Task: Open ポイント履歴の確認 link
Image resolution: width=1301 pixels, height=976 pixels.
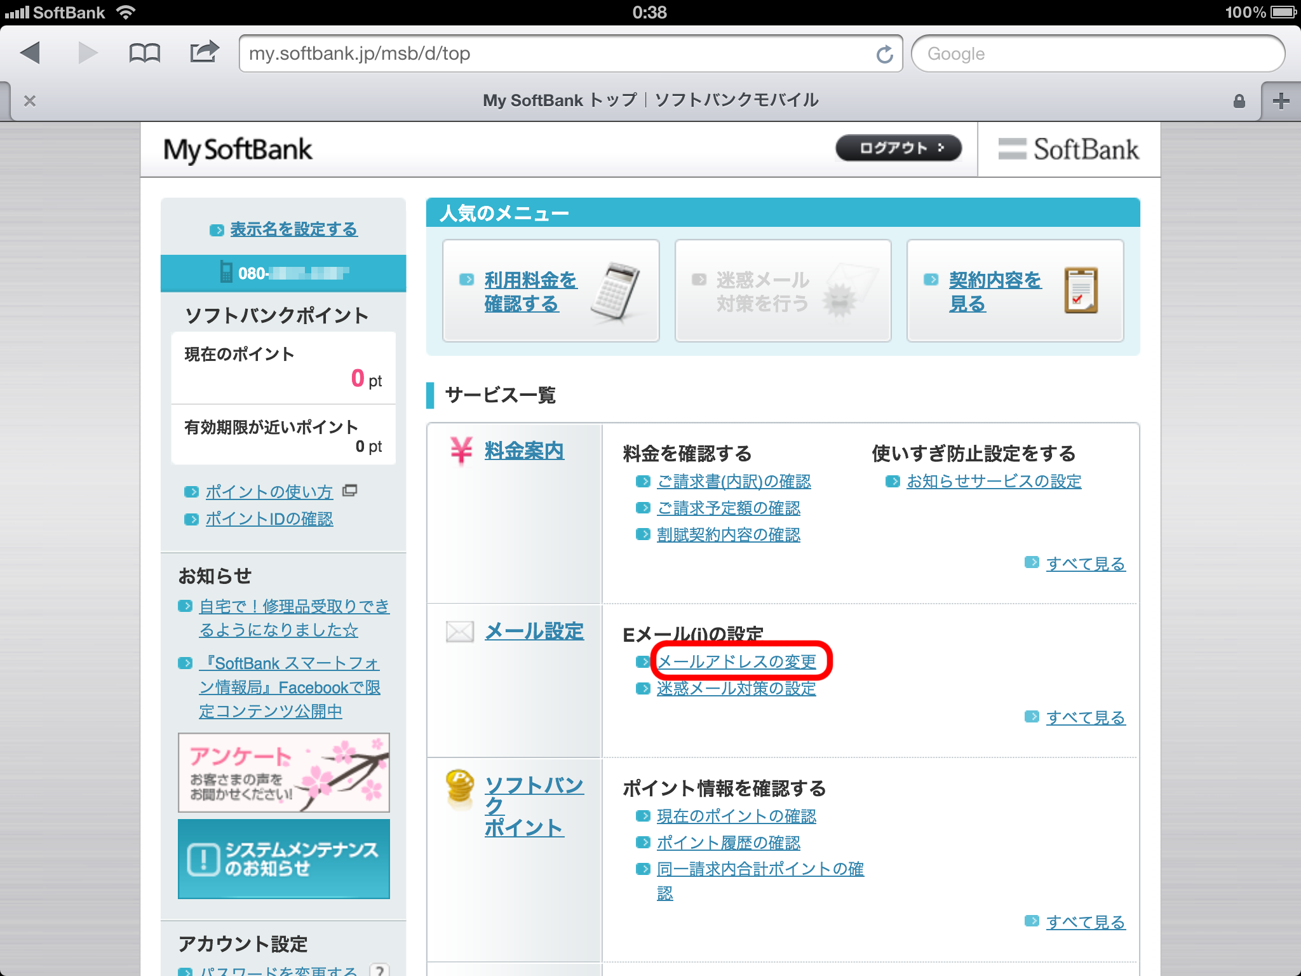Action: click(x=729, y=843)
